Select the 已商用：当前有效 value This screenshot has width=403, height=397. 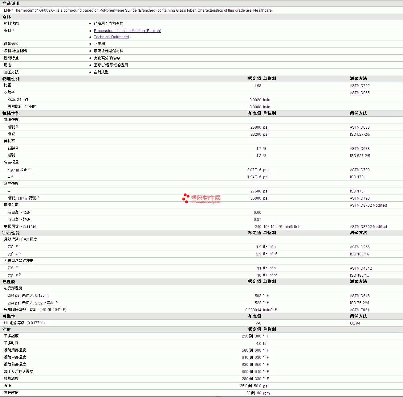[x=108, y=23]
